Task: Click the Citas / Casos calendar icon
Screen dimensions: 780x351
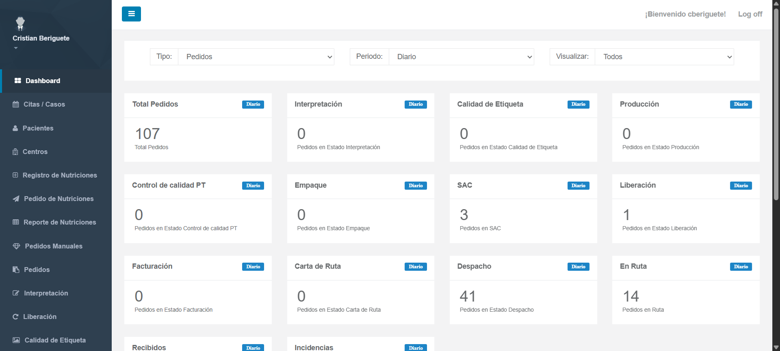Action: pyautogui.click(x=16, y=104)
